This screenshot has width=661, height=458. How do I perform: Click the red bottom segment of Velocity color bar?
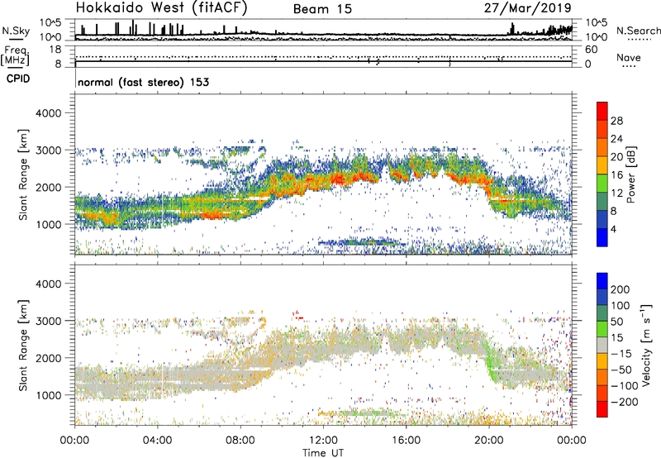pos(602,409)
